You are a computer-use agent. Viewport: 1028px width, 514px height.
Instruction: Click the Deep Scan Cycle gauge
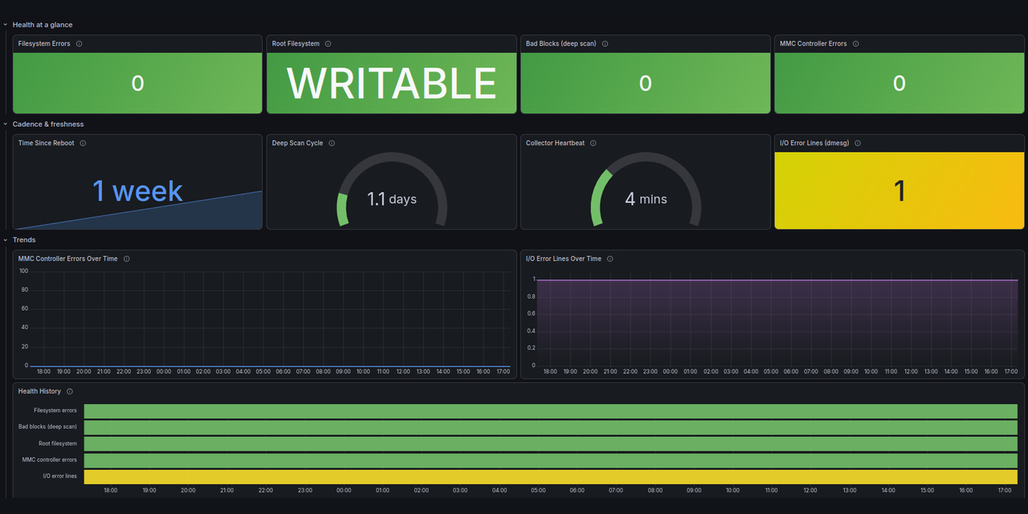click(x=392, y=190)
